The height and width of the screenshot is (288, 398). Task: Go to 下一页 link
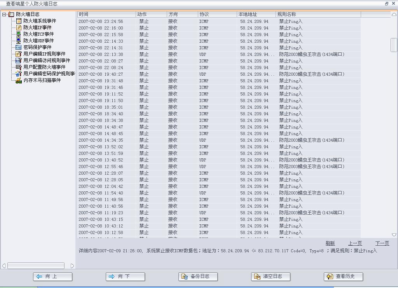point(382,243)
